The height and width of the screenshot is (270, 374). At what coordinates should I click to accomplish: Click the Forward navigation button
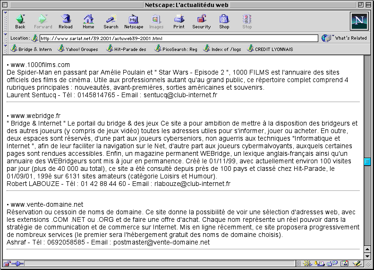click(43, 21)
